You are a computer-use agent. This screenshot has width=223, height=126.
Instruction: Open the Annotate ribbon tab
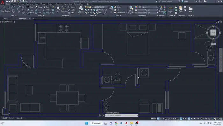pyautogui.click(x=21, y=4)
